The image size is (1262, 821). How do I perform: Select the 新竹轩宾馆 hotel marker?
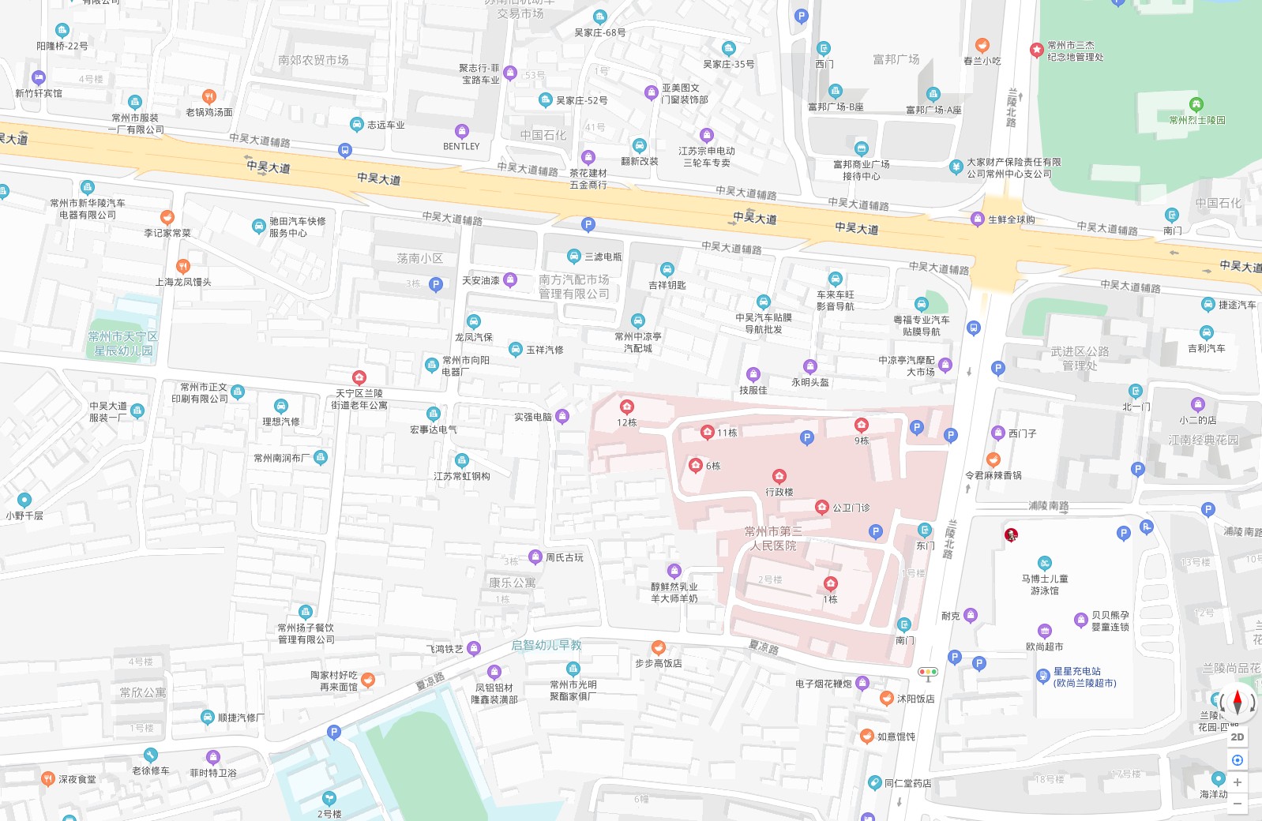39,78
